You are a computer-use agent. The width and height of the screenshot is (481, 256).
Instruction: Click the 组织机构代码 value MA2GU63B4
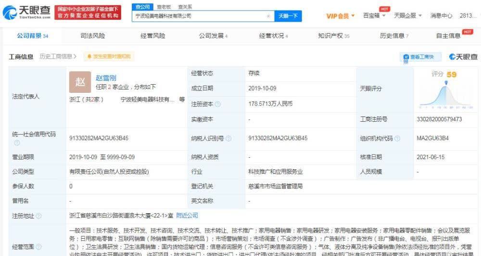pos(432,139)
